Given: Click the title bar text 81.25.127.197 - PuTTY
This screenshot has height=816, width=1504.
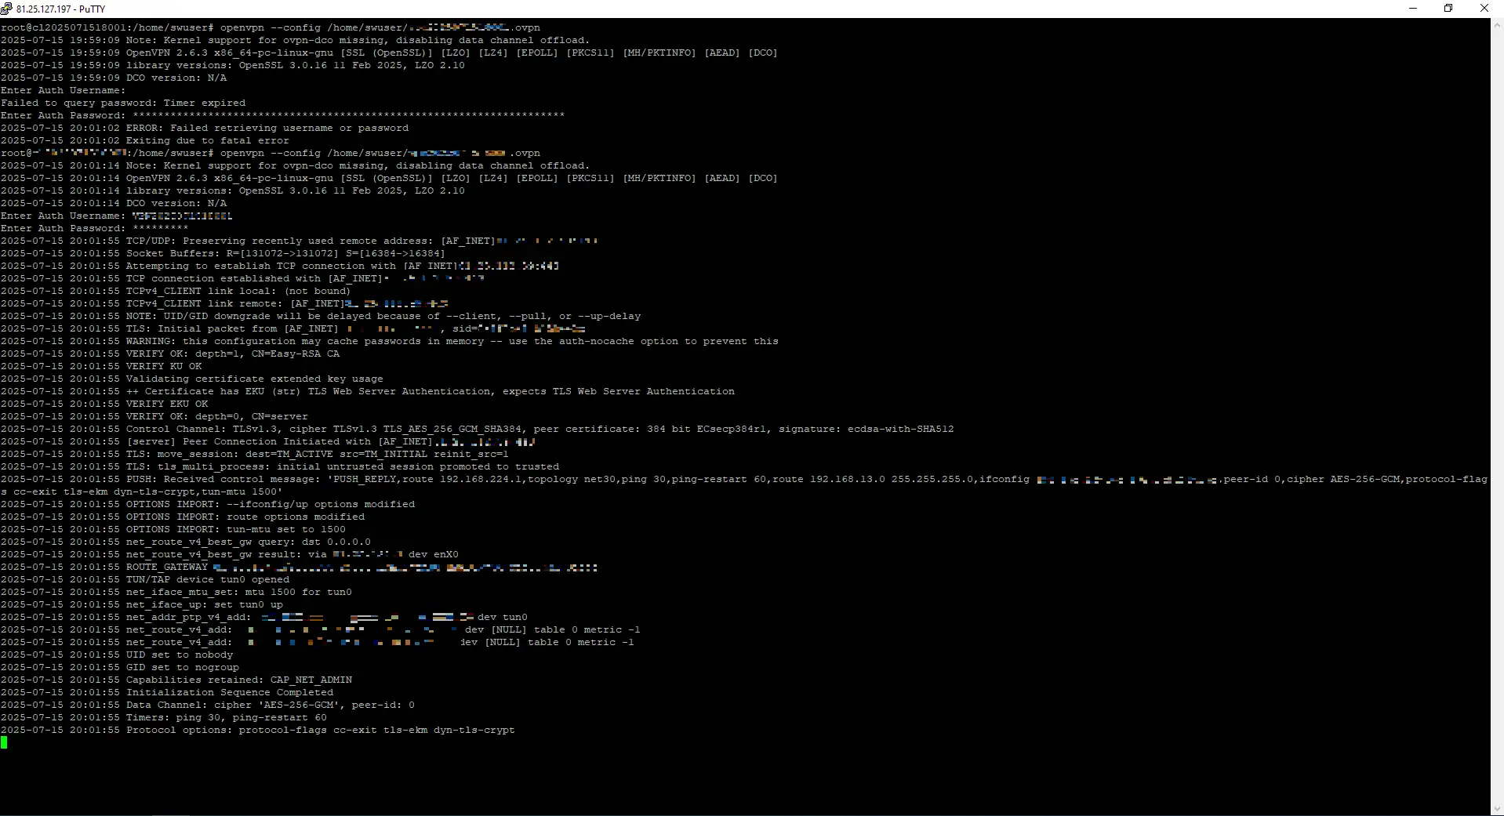Looking at the screenshot, I should pyautogui.click(x=60, y=9).
